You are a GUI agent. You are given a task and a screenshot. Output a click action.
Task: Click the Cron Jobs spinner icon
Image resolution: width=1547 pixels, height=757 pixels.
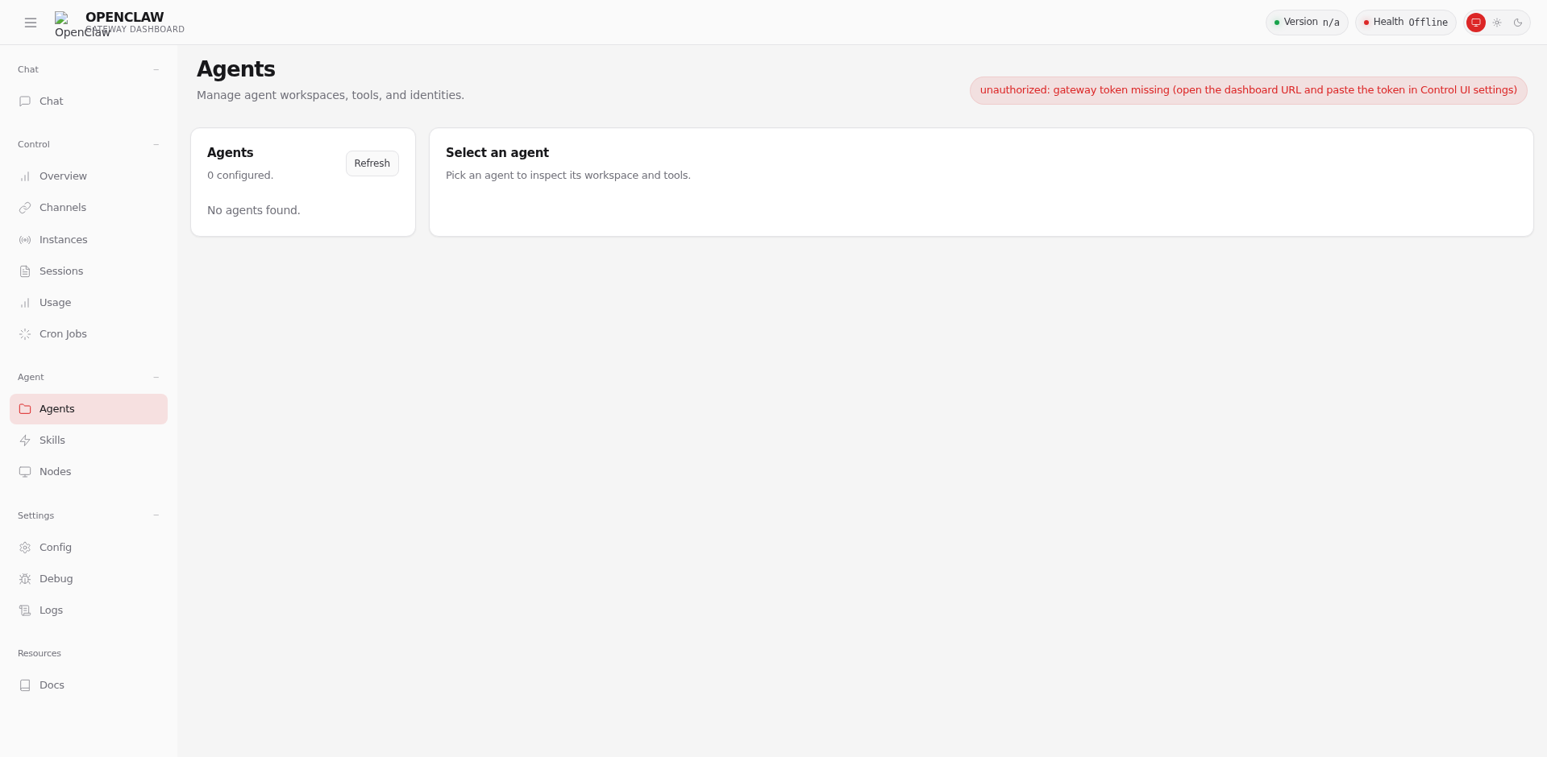click(25, 334)
